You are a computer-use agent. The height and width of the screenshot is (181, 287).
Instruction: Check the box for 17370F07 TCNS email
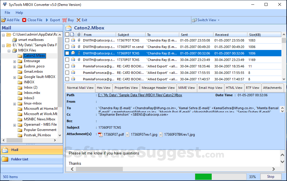pyautogui.click(x=67, y=60)
